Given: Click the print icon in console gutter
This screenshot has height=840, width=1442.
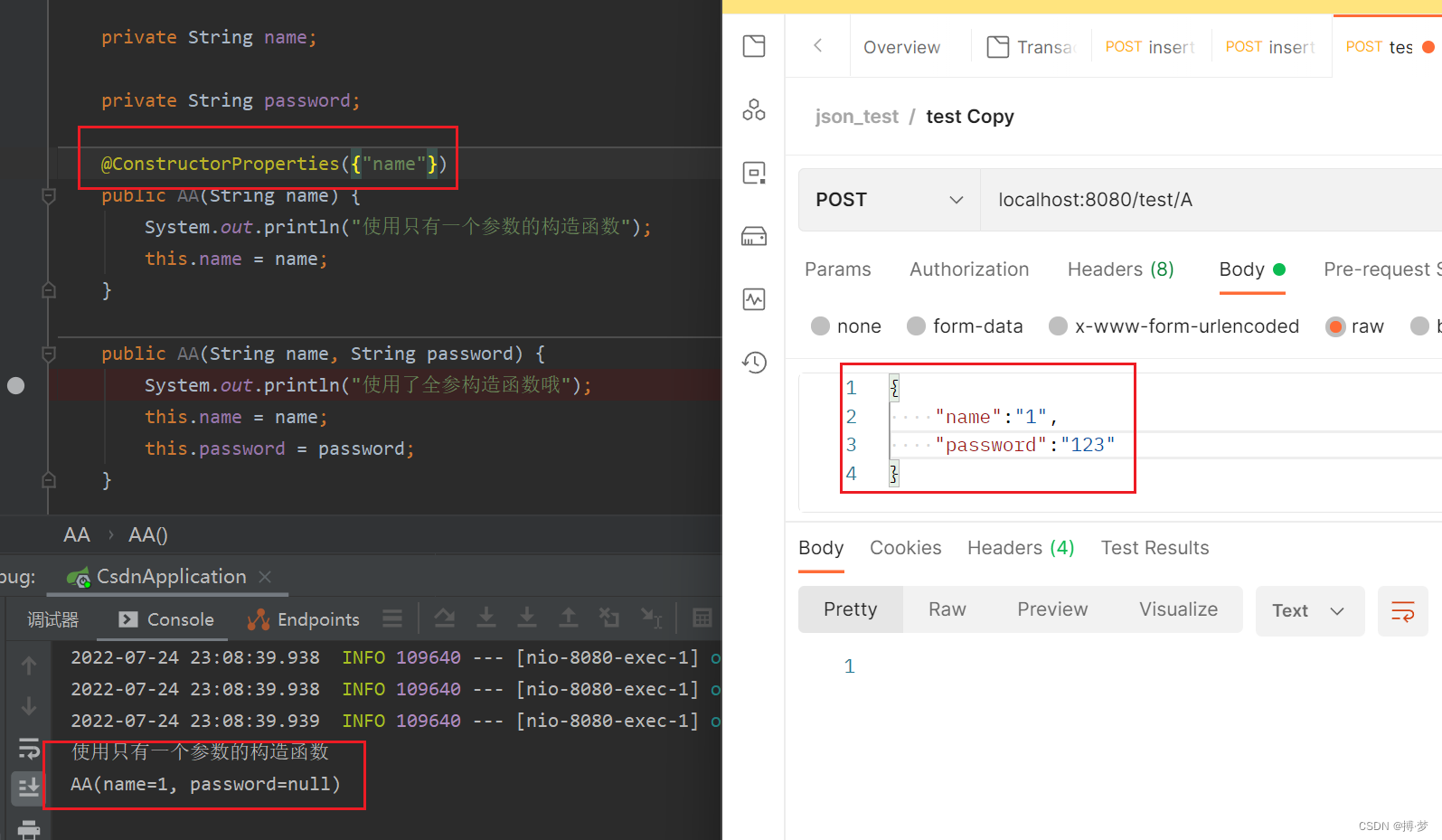Looking at the screenshot, I should pyautogui.click(x=29, y=829).
